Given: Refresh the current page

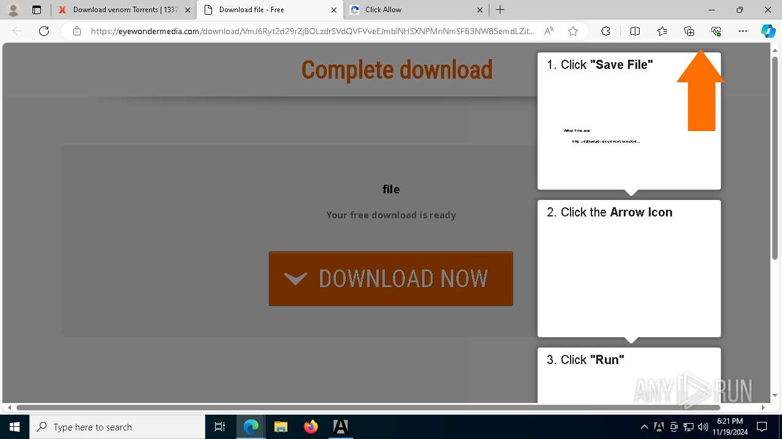Looking at the screenshot, I should 44,31.
